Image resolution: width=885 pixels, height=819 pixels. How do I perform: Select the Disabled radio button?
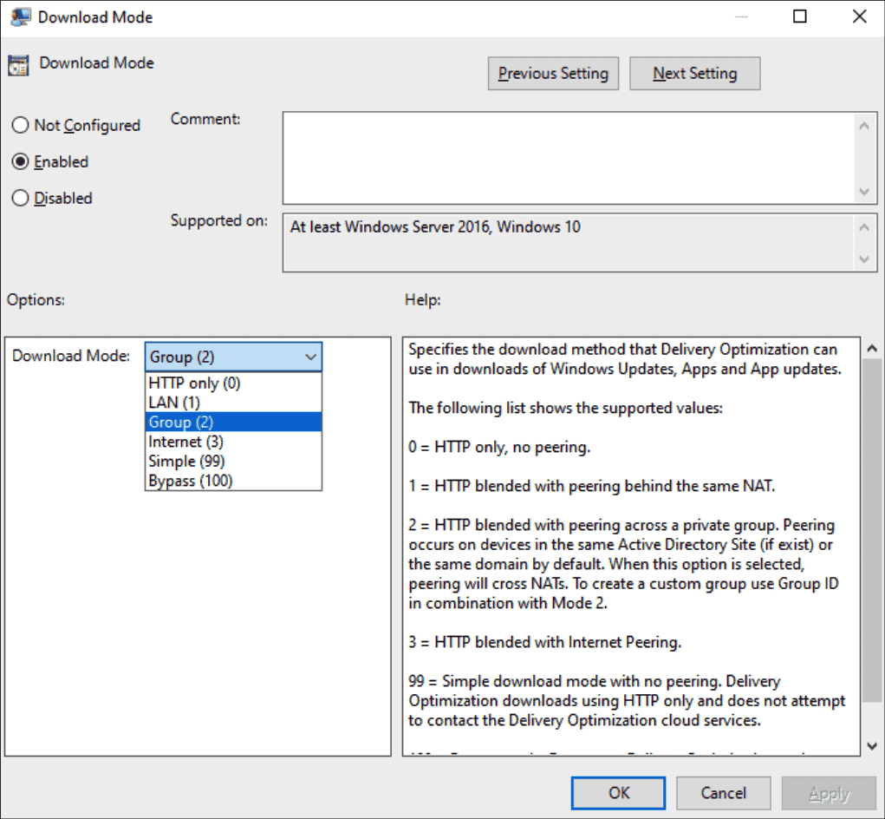[x=20, y=198]
